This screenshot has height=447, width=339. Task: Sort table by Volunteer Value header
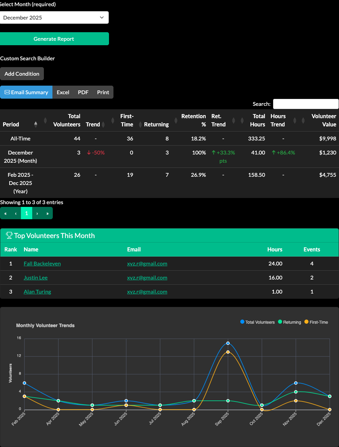tap(323, 120)
